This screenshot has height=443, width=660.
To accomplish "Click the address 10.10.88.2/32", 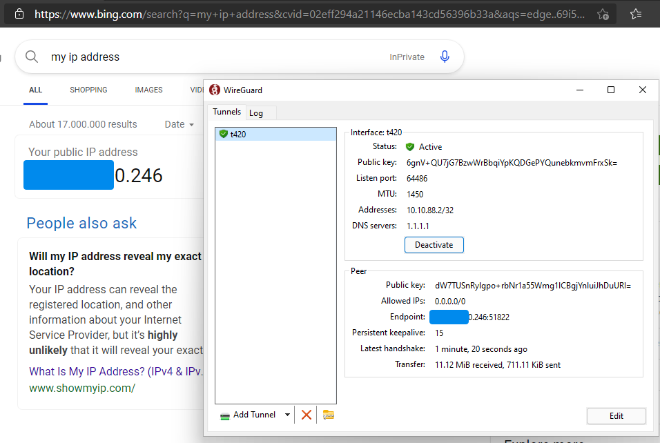I will [430, 210].
